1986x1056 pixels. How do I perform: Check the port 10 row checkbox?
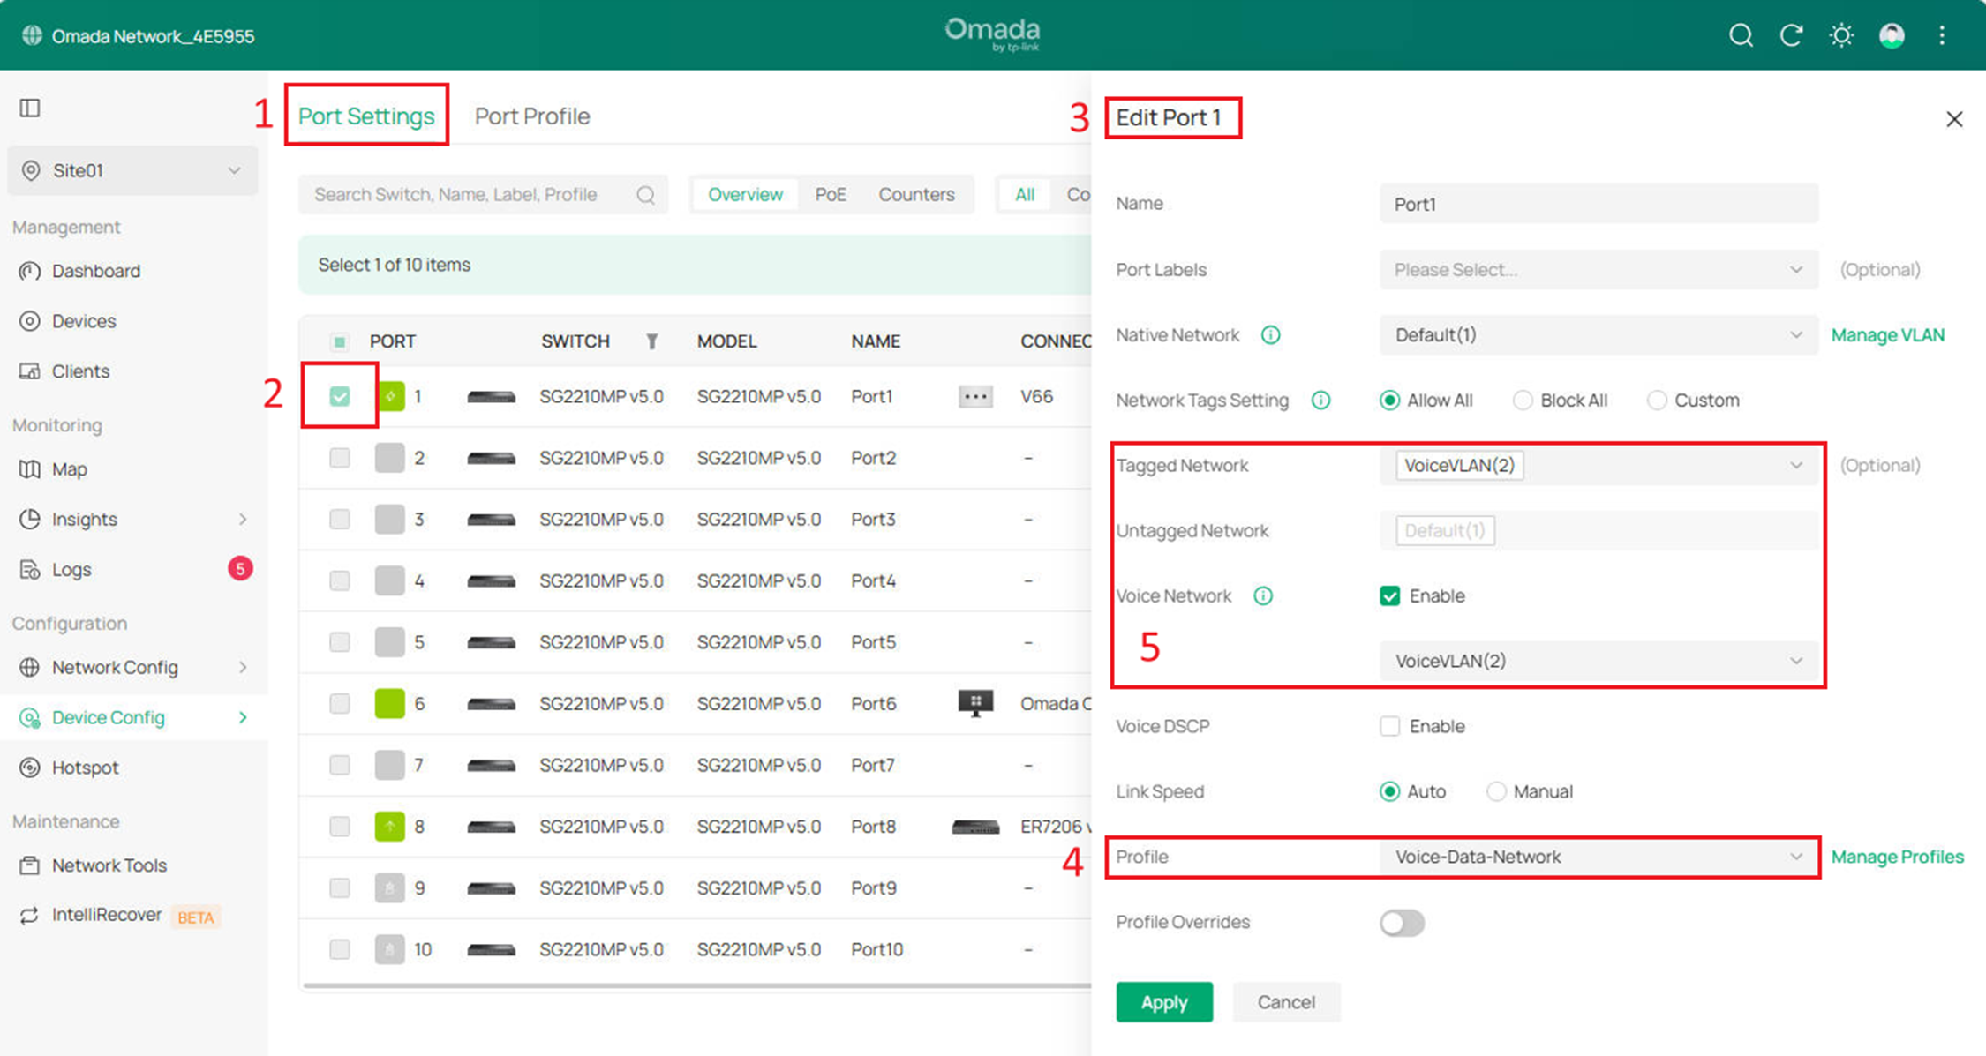(x=340, y=950)
